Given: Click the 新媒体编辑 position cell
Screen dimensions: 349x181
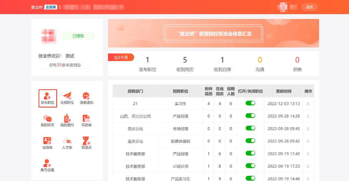Looking at the screenshot, I should [x=181, y=141].
